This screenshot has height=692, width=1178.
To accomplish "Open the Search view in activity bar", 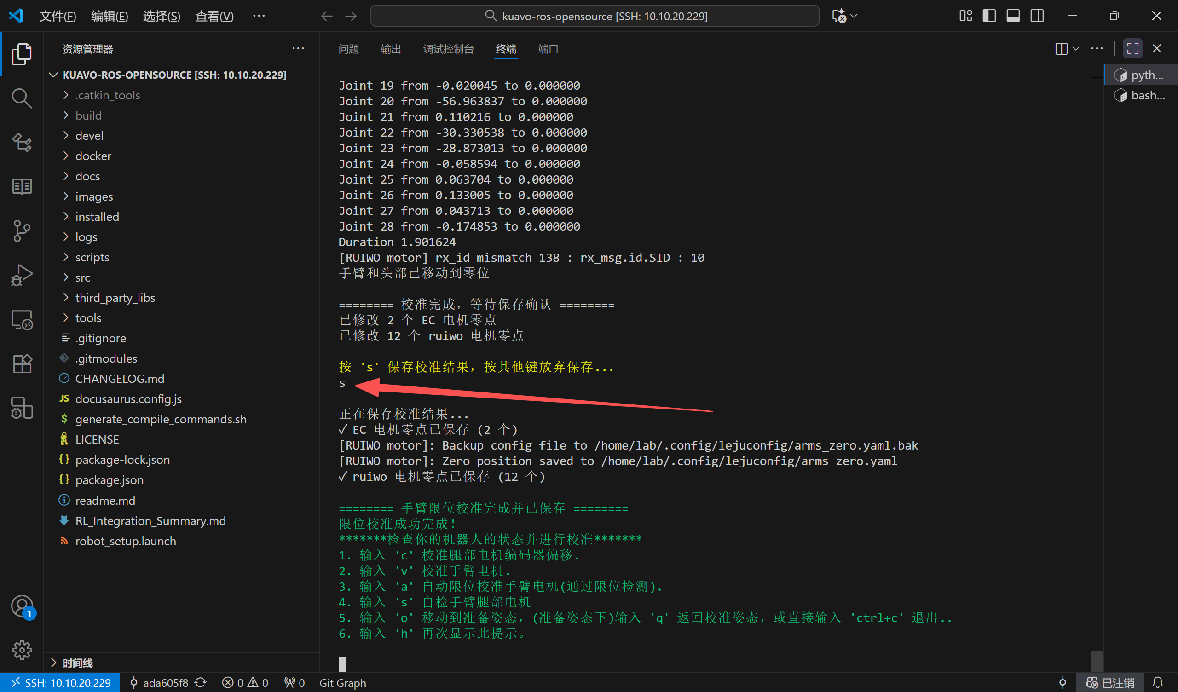I will tap(22, 98).
